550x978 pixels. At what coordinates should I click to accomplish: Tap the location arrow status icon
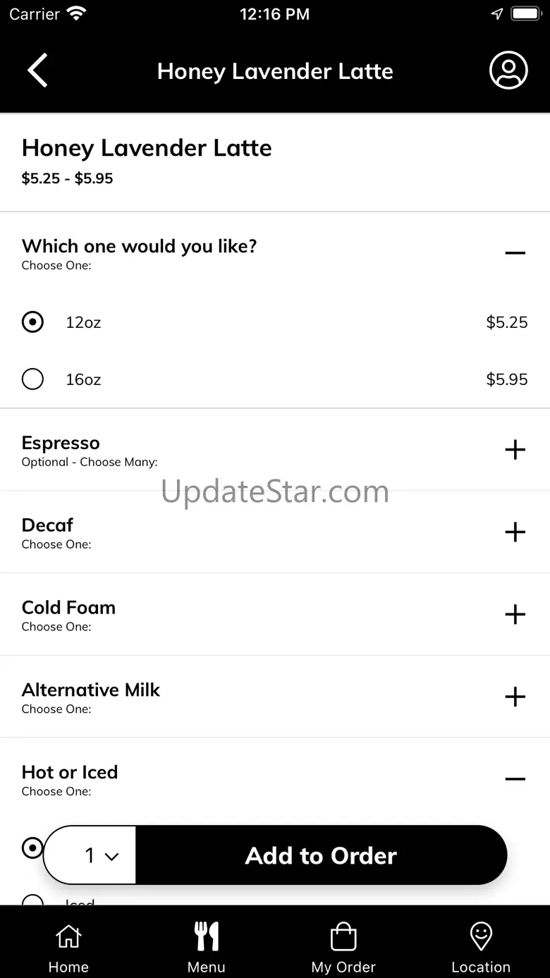497,14
